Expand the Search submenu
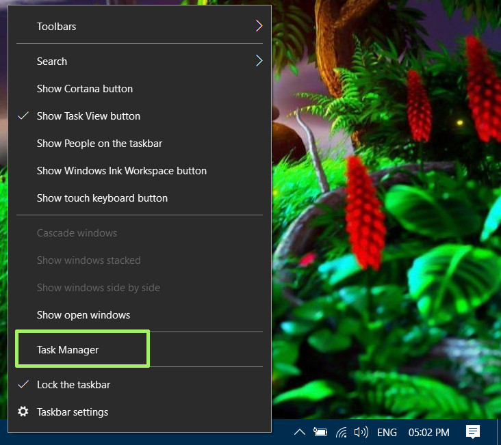501x445 pixels. [x=140, y=61]
